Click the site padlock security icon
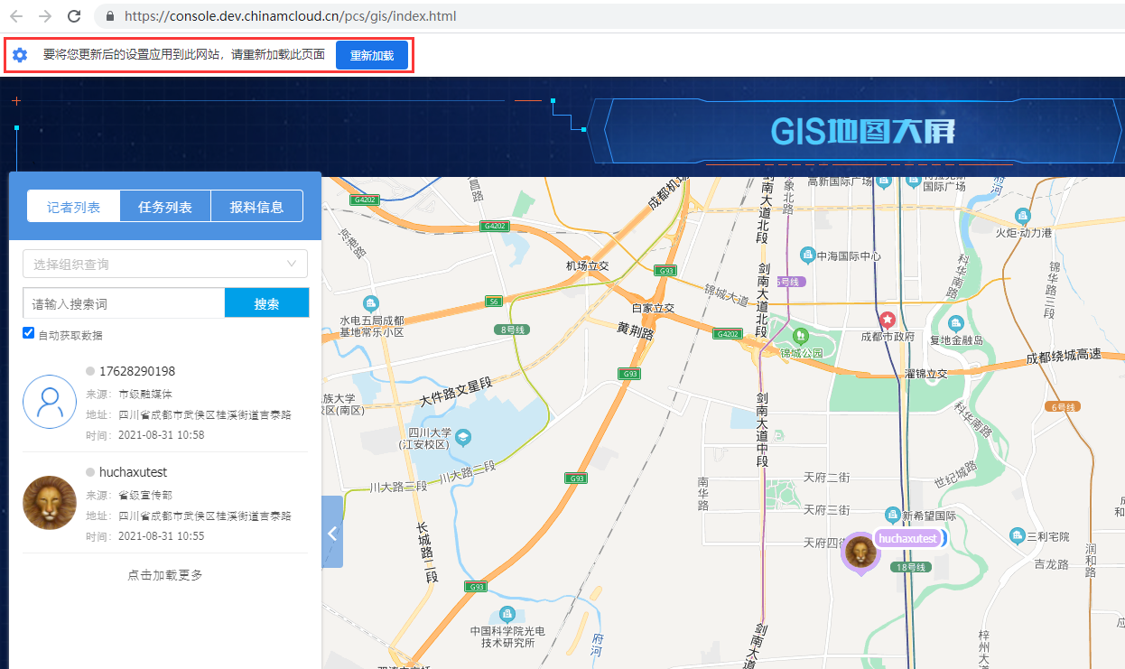1125x669 pixels. click(x=110, y=16)
